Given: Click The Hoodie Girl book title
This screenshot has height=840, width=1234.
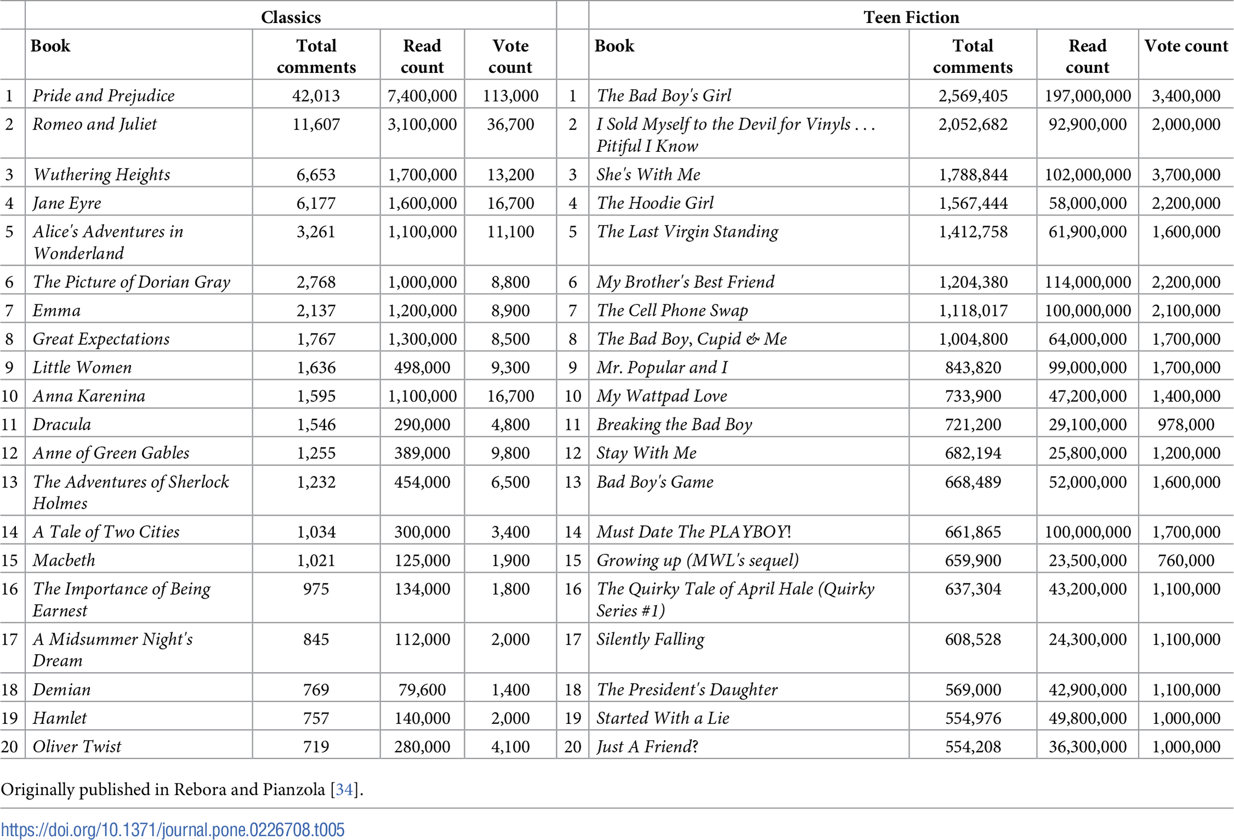Looking at the screenshot, I should tap(655, 203).
